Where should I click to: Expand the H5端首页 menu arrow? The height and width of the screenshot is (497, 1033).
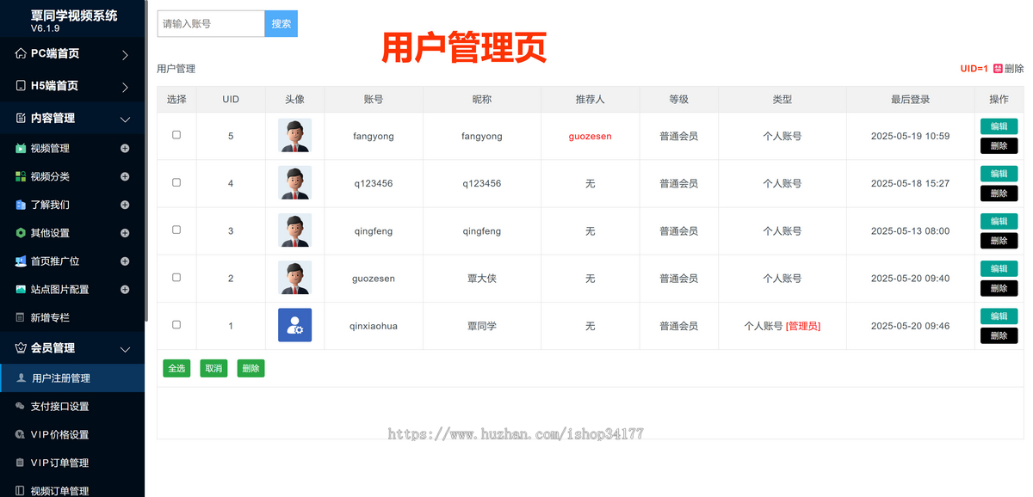point(125,87)
